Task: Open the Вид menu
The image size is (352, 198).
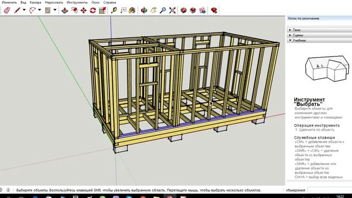Action: tap(23, 2)
